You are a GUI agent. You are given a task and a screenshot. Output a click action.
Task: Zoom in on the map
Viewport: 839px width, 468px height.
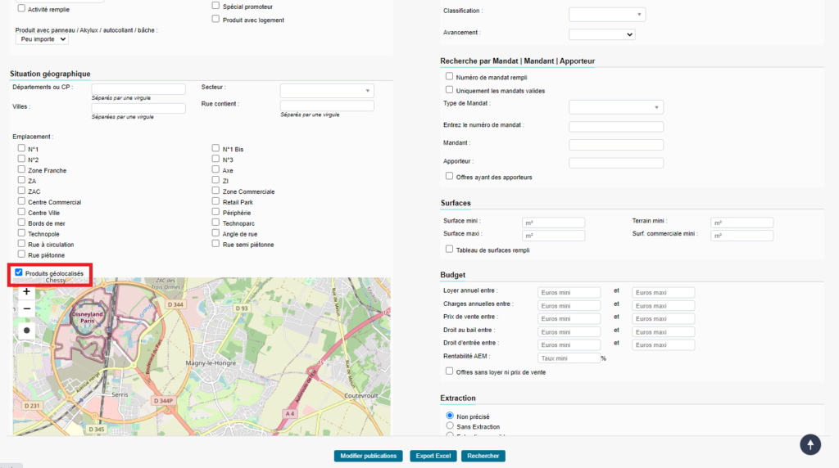pos(27,291)
